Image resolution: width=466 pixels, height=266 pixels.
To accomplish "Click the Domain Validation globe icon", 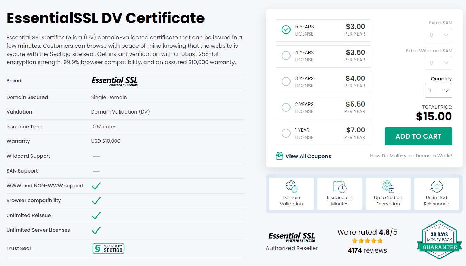I will pos(292,187).
